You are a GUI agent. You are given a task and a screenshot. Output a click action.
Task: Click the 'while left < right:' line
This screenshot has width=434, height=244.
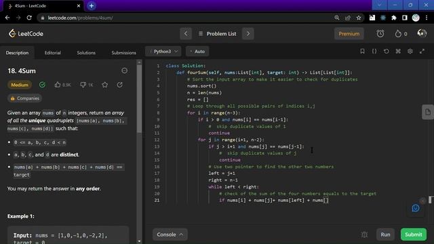(x=233, y=187)
